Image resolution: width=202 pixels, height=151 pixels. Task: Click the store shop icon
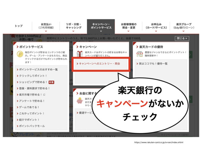[140, 54]
